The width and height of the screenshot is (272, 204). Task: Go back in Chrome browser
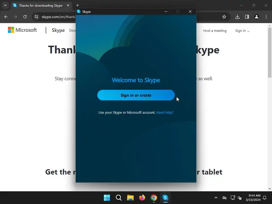[6, 17]
